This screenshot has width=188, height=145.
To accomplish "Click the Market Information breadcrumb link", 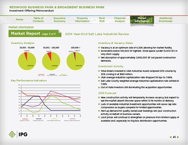I will click(x=21, y=27).
